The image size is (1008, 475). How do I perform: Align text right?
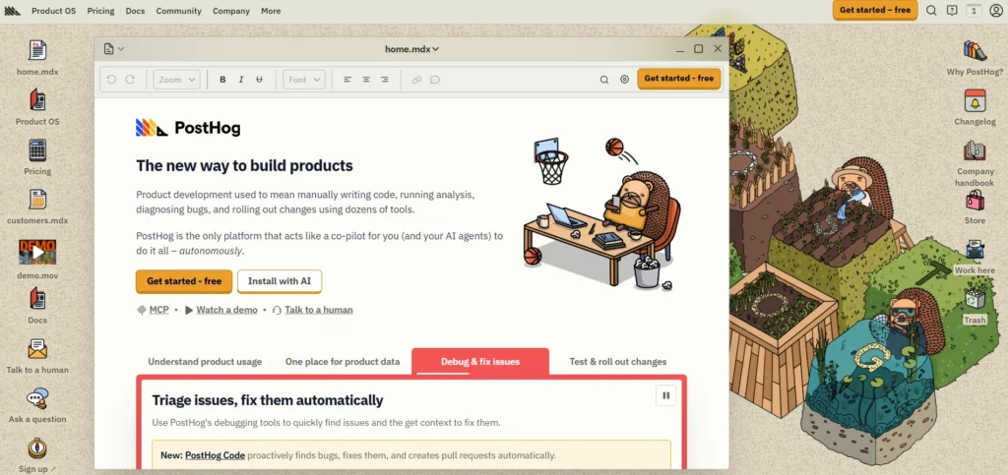coord(385,80)
